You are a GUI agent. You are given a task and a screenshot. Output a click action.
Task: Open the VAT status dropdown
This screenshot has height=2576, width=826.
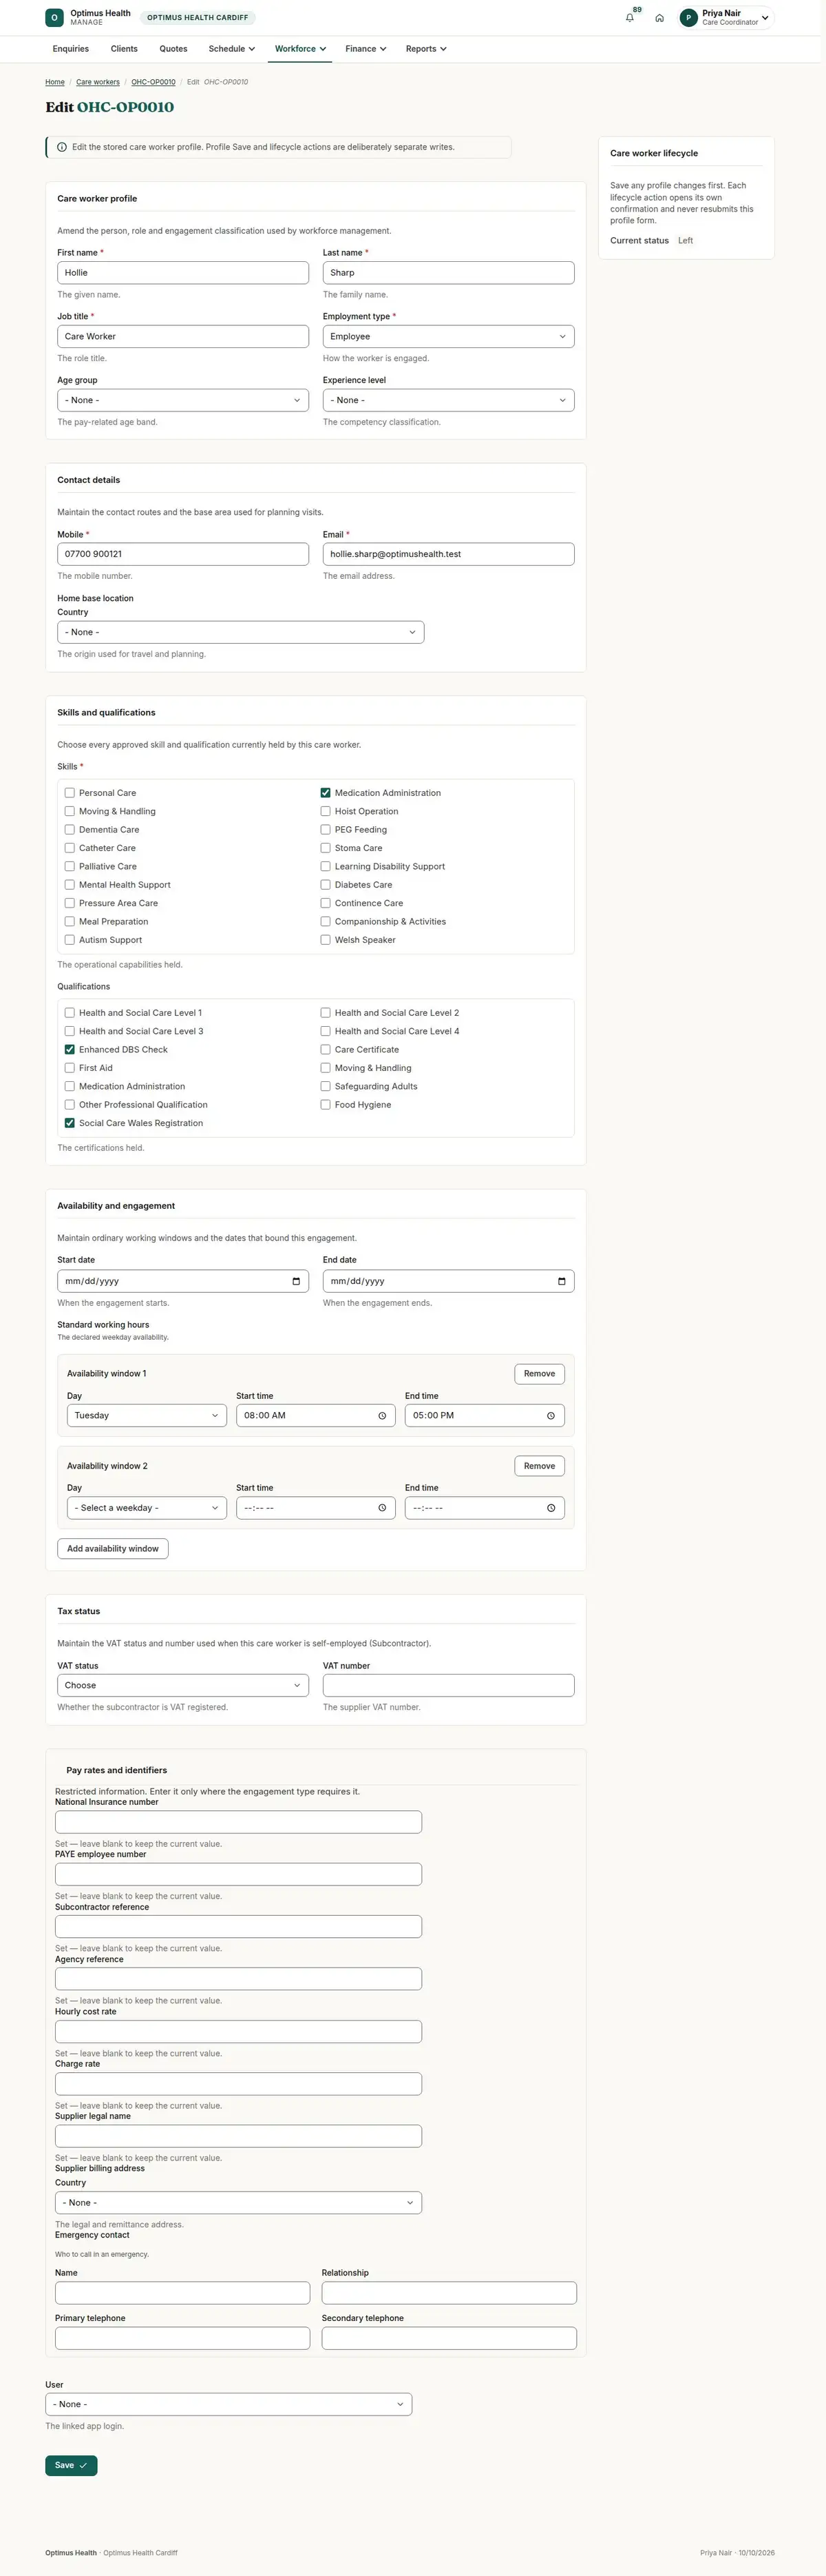click(183, 1685)
